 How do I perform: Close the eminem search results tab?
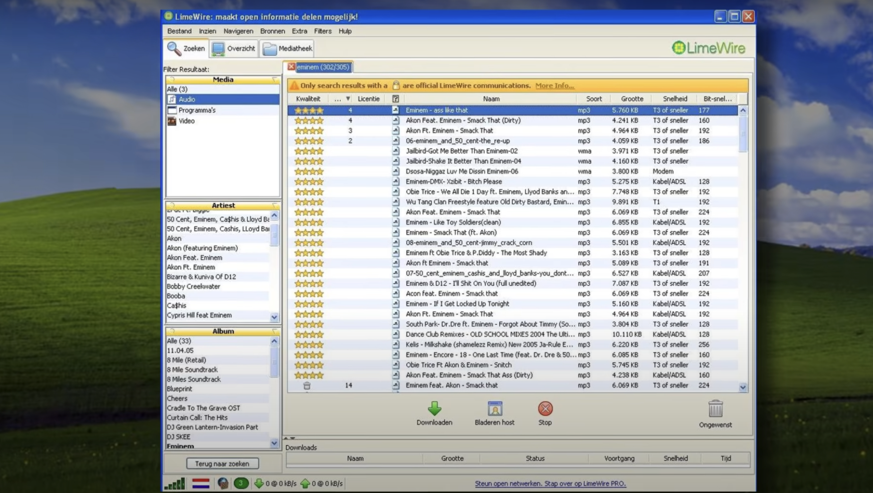pos(291,67)
